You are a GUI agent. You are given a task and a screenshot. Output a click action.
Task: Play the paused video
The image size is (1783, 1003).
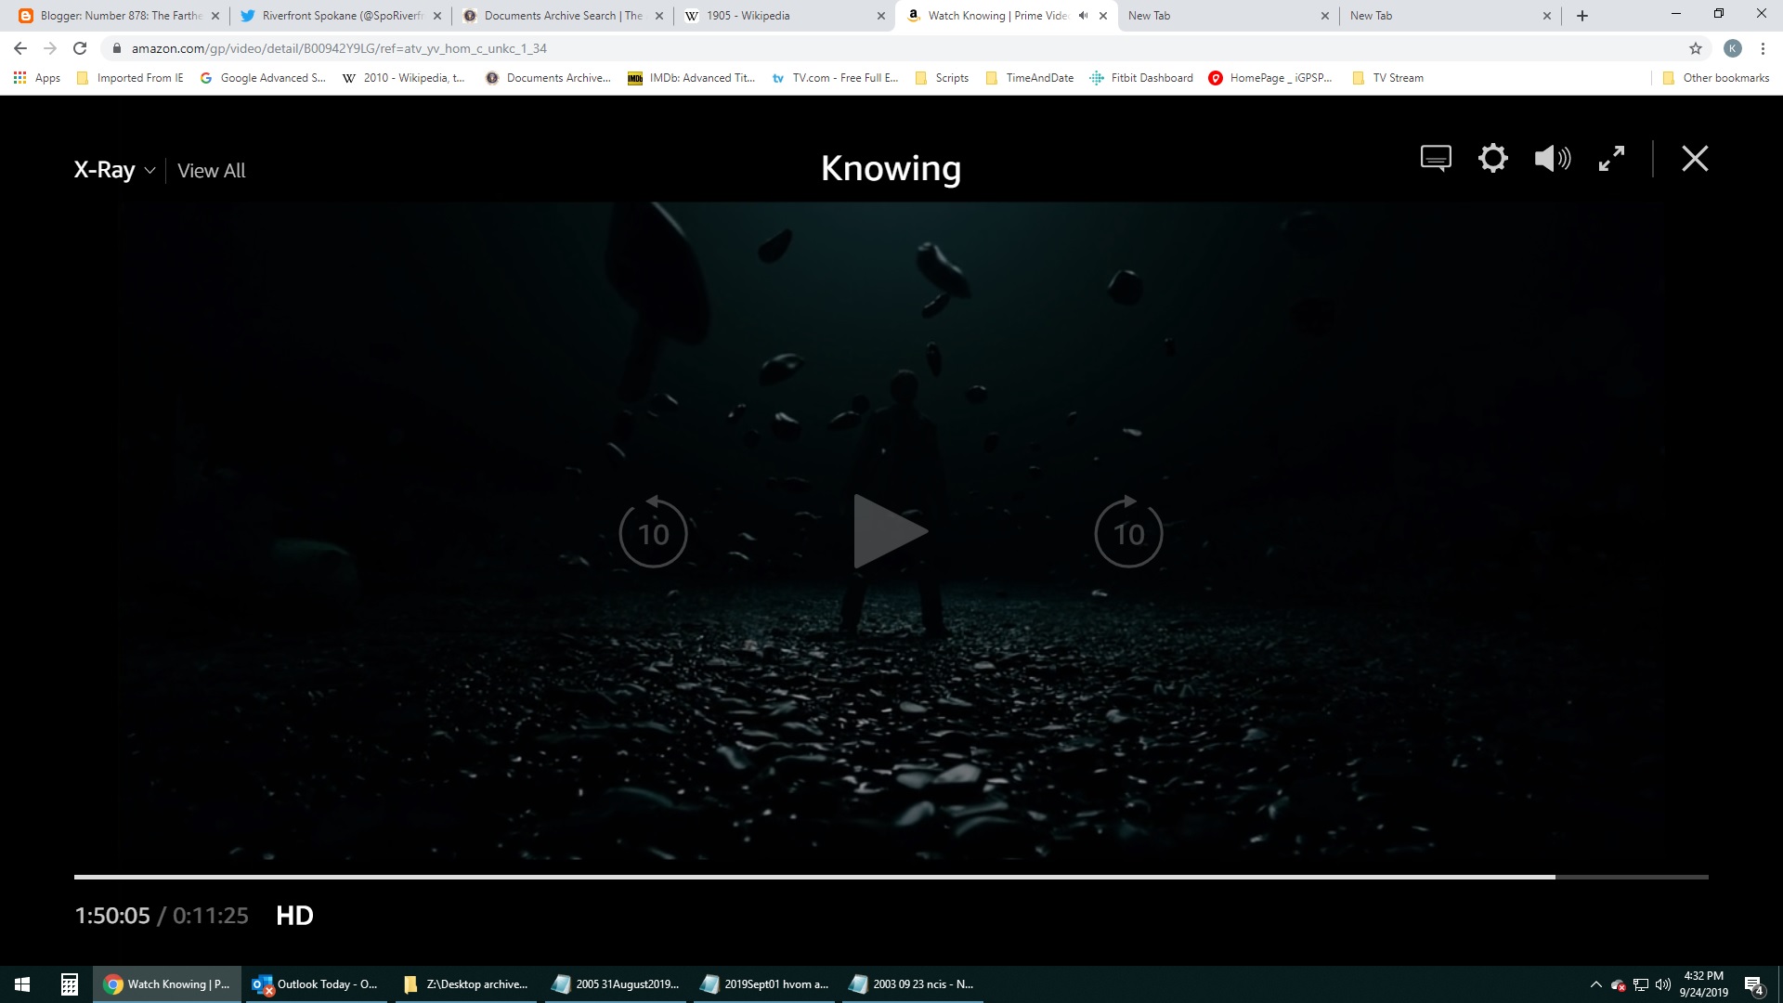pos(890,531)
